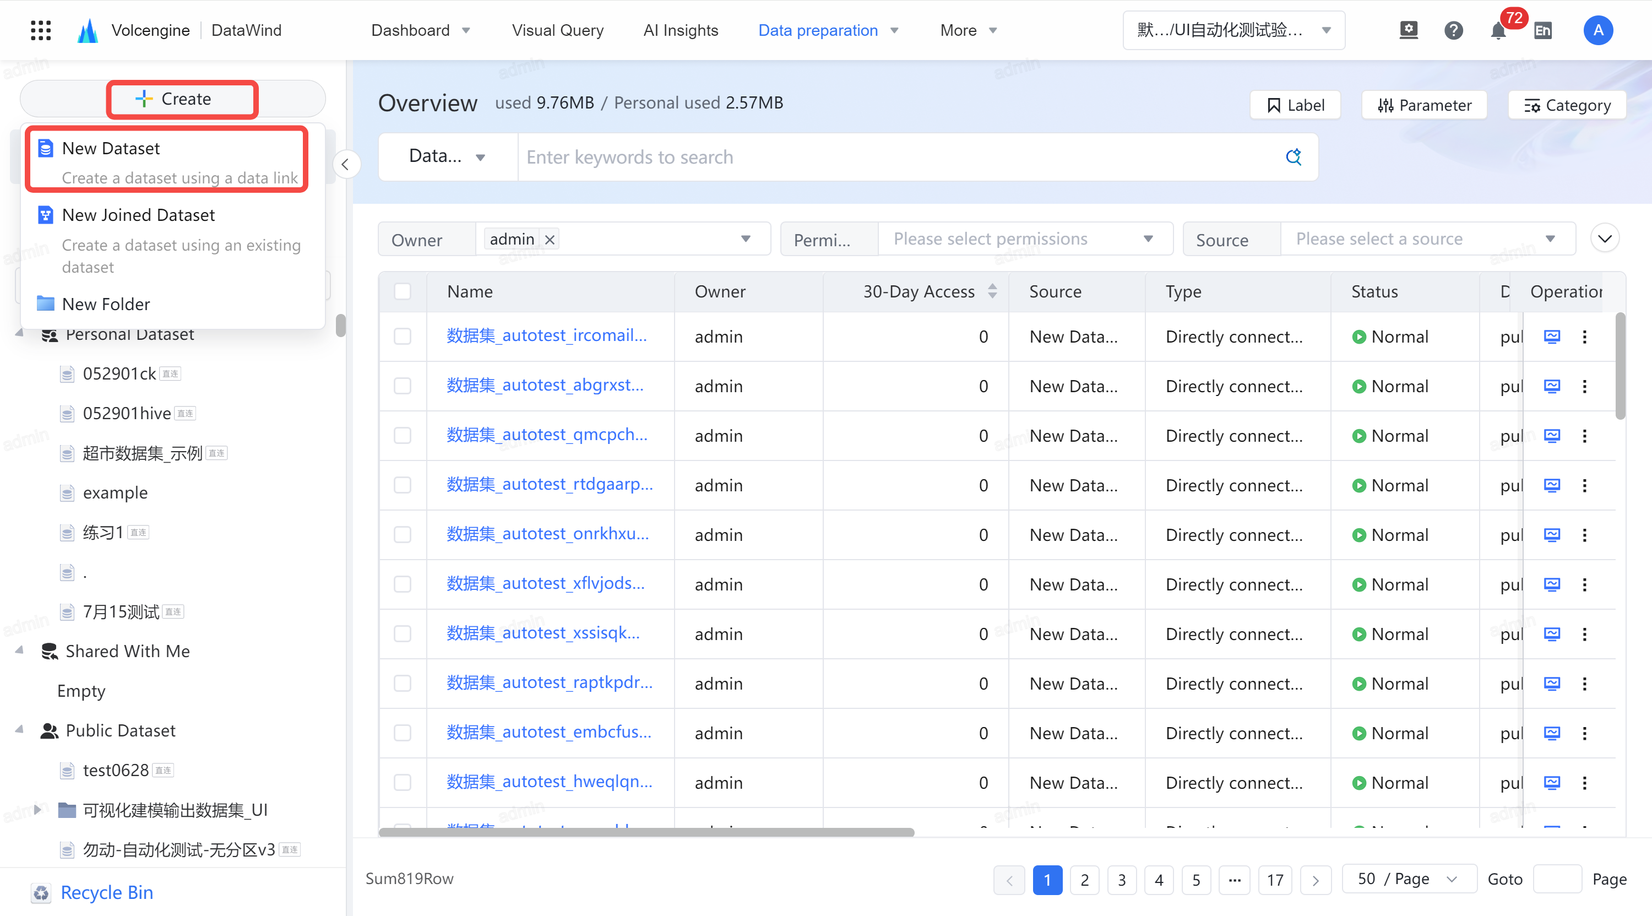This screenshot has height=916, width=1652.
Task: Check the 数据集_autotest_xflvjods row checkbox
Action: pyautogui.click(x=402, y=584)
